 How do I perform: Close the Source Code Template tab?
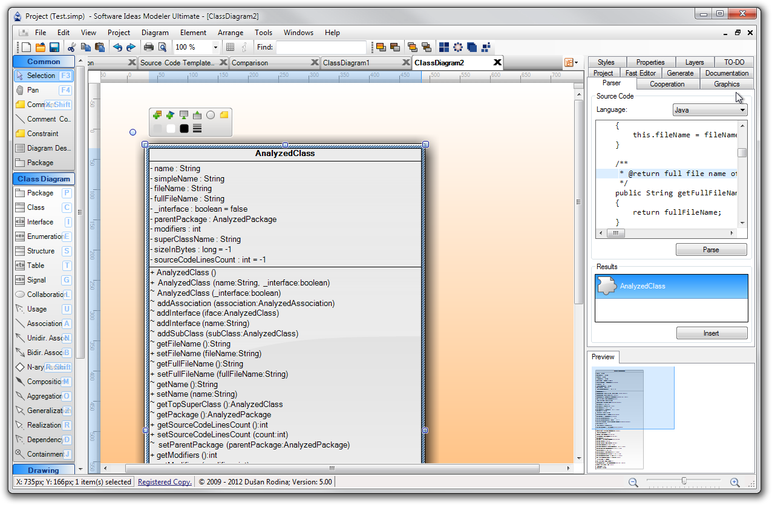coord(223,62)
